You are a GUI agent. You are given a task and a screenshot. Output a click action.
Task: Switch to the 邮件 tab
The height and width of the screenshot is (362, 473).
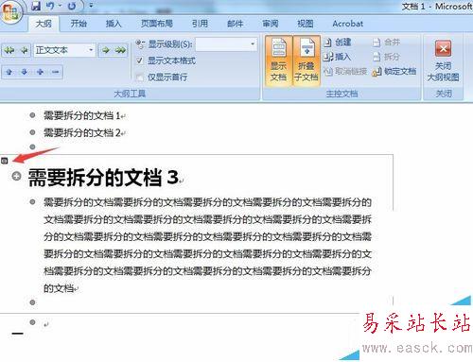pyautogui.click(x=236, y=24)
